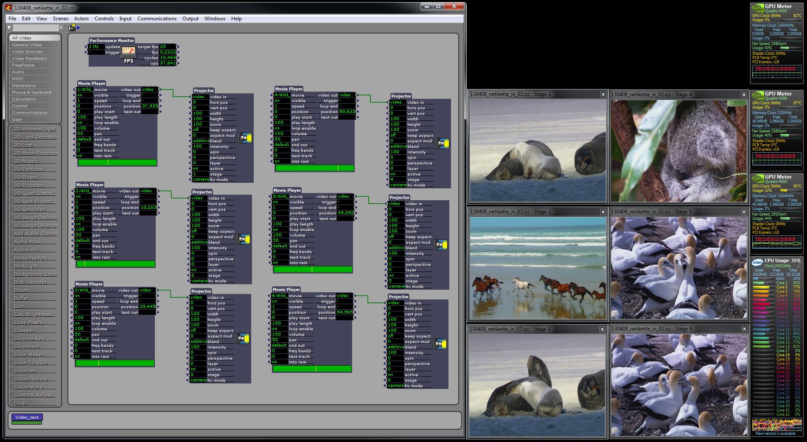
Task: Open 'snd out' default popup on Movie Player 4:Wild
Action: [x=282, y=145]
